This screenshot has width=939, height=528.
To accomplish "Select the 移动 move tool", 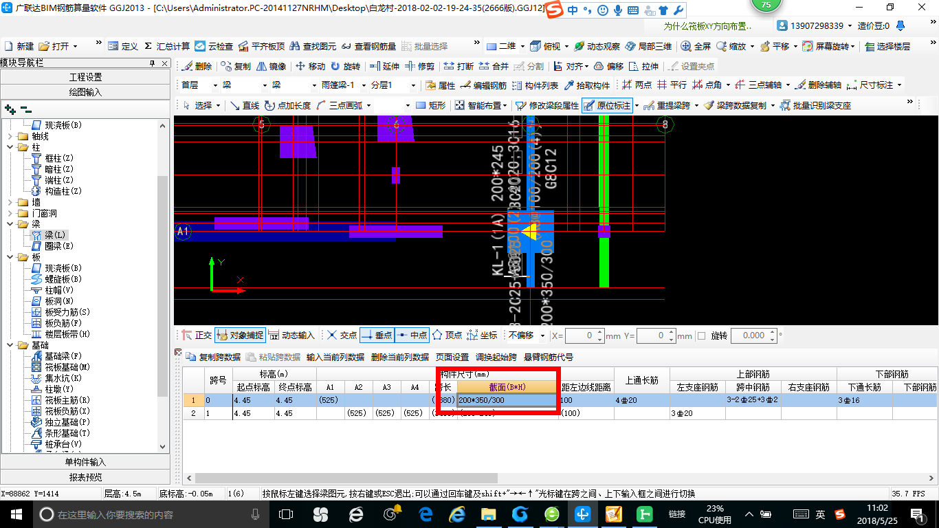I will [x=310, y=67].
